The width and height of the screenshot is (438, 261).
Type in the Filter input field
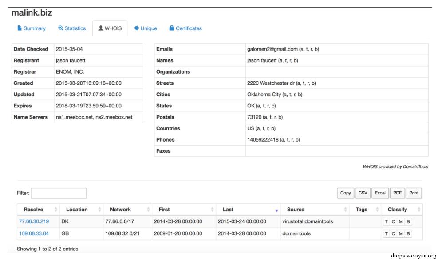click(x=59, y=193)
